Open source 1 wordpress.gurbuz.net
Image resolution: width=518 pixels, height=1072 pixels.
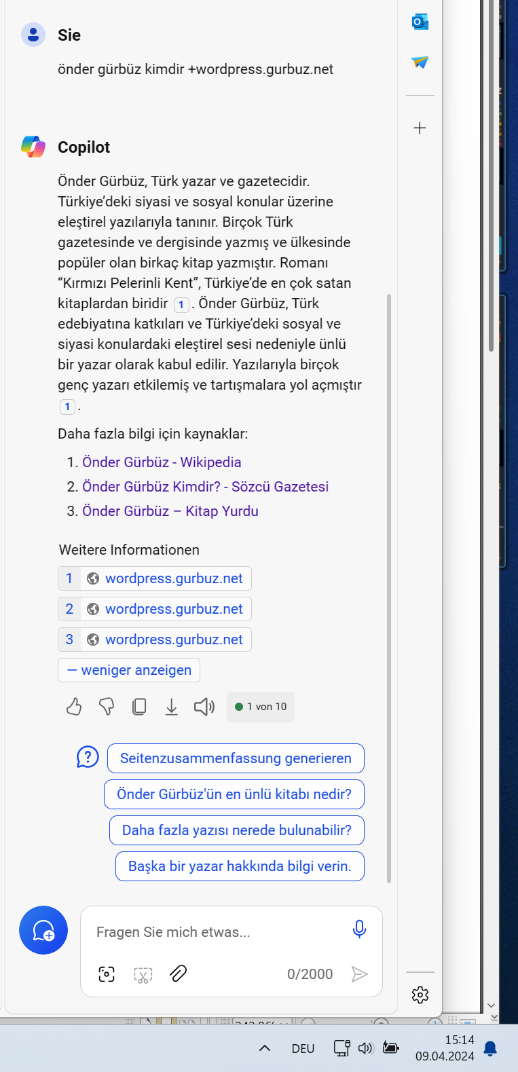[155, 578]
